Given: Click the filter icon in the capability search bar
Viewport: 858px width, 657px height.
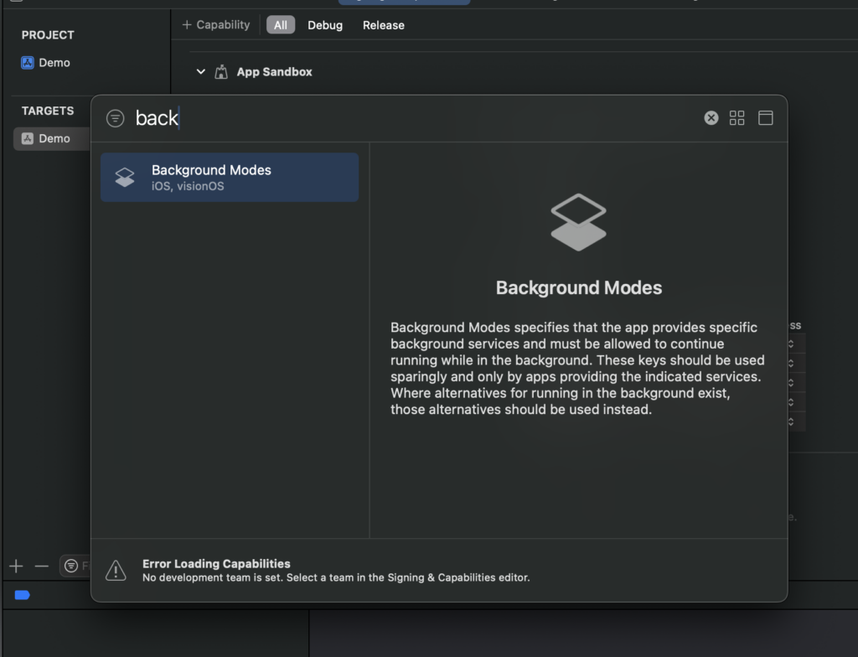Looking at the screenshot, I should point(116,118).
